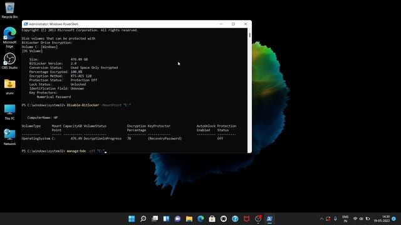Open the volume tray icon

(361, 219)
